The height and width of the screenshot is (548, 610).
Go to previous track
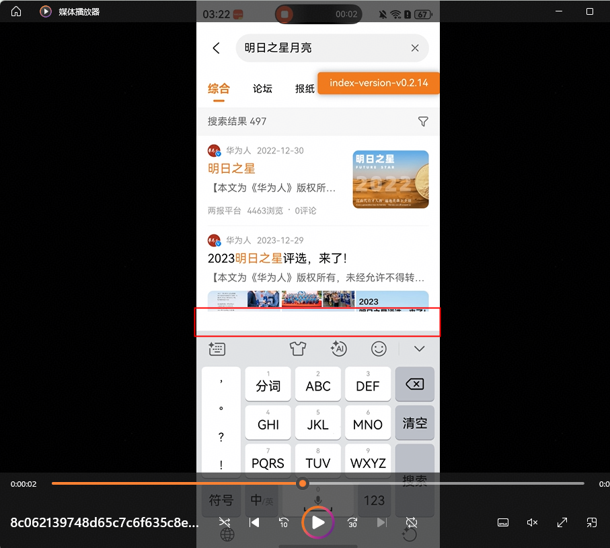tap(254, 522)
